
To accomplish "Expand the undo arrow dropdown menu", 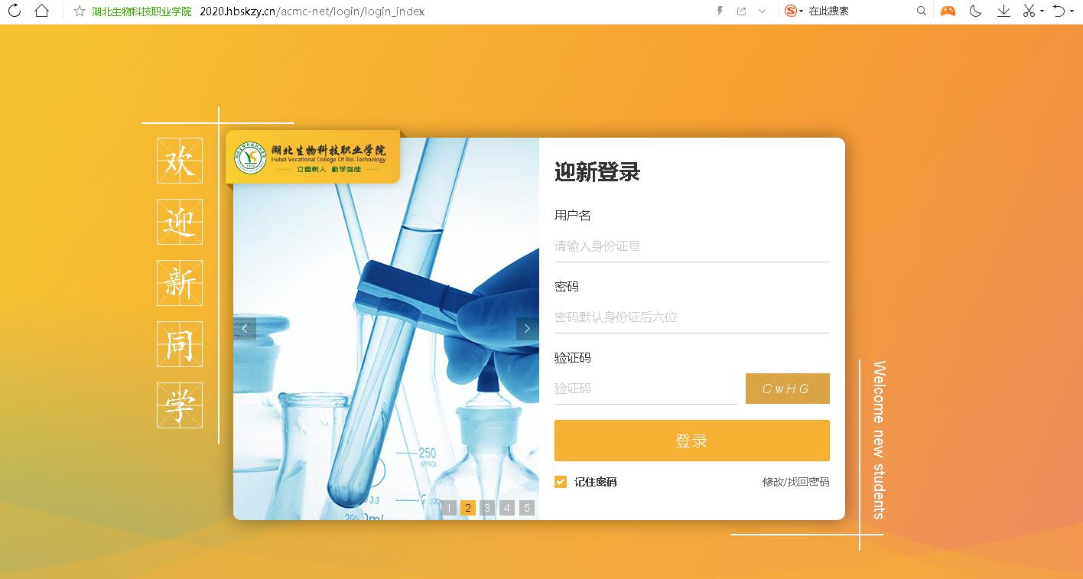I will (x=1071, y=11).
